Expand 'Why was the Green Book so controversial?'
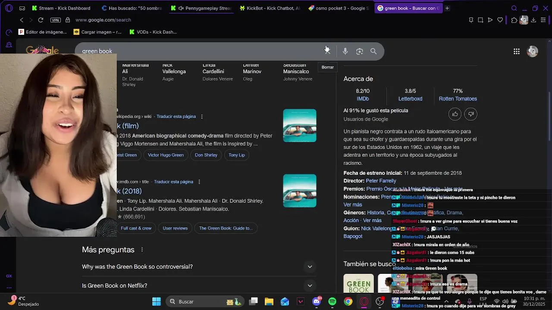This screenshot has width=552, height=310. click(198, 267)
